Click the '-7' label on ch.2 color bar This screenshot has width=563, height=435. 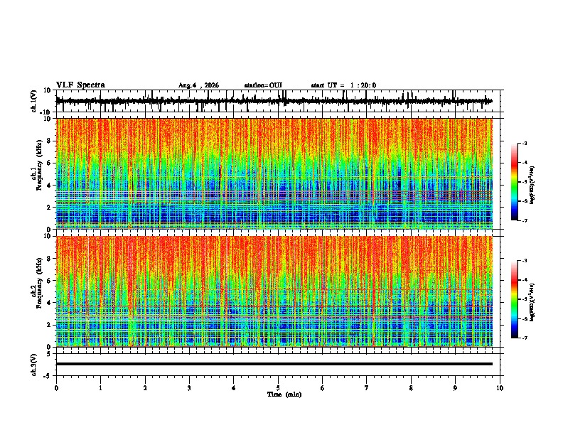coord(525,338)
